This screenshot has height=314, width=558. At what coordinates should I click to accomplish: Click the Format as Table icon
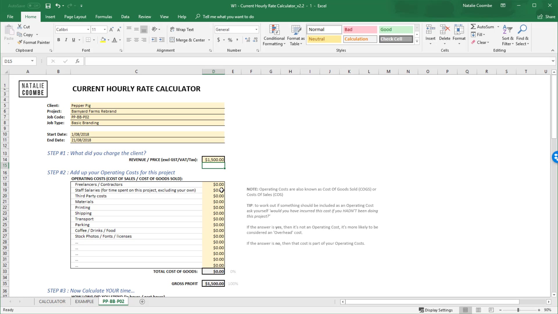[x=295, y=35]
